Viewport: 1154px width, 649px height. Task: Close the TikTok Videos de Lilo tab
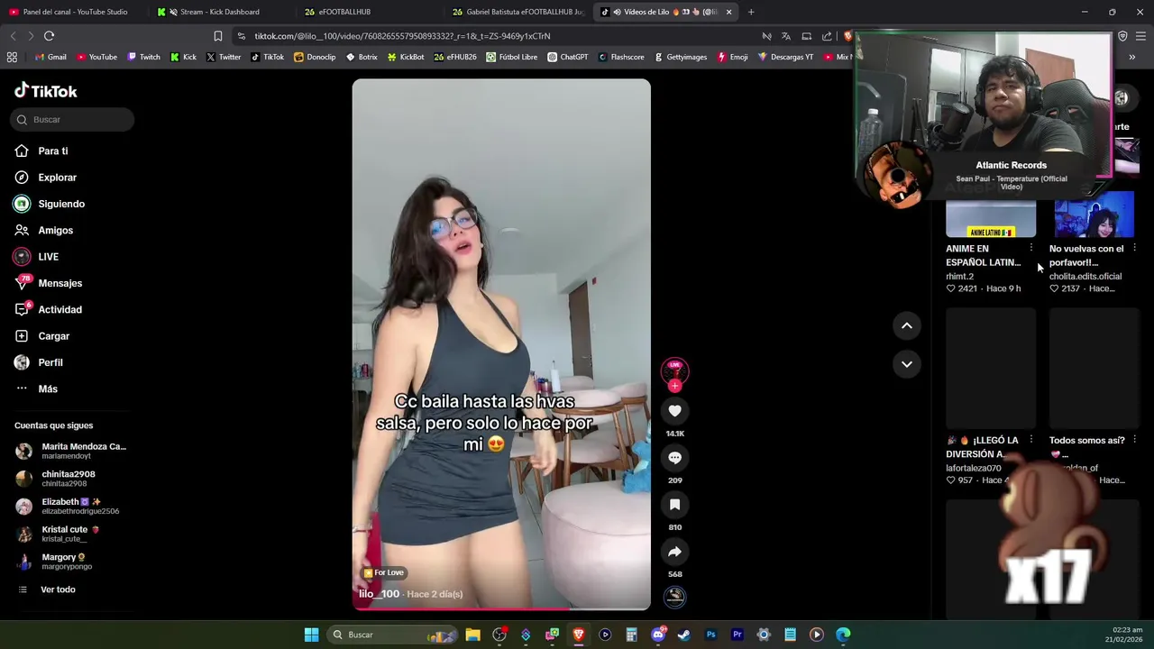tap(728, 12)
